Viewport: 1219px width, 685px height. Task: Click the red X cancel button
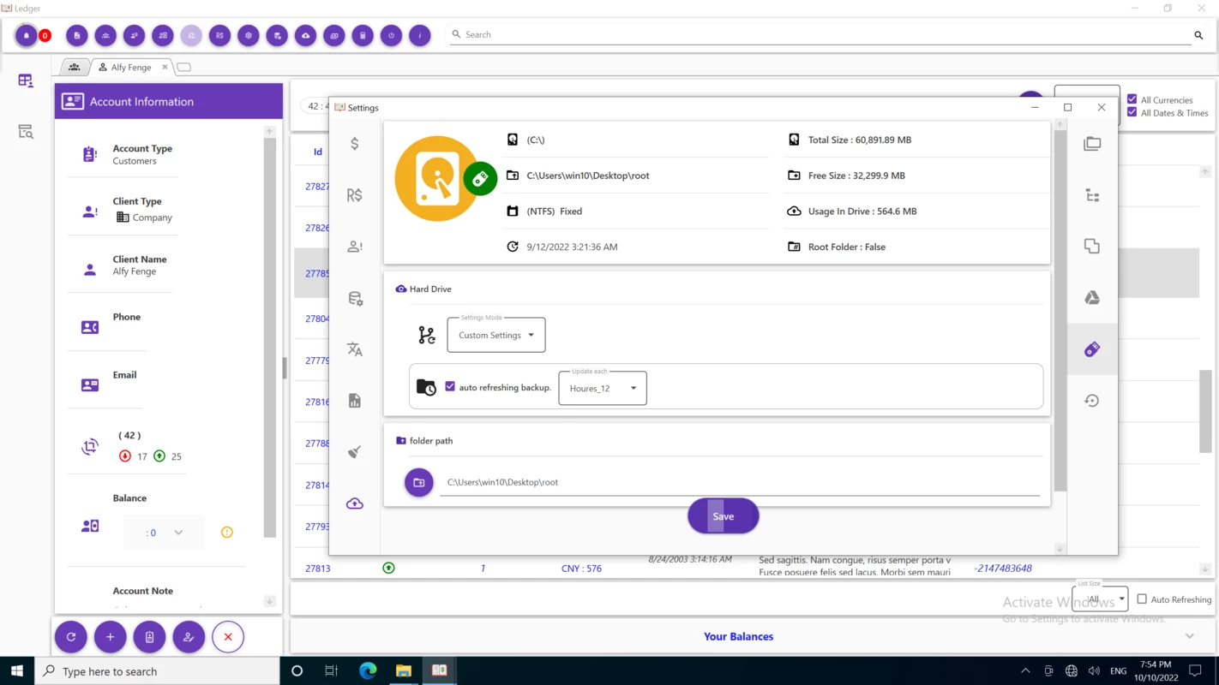[228, 637]
